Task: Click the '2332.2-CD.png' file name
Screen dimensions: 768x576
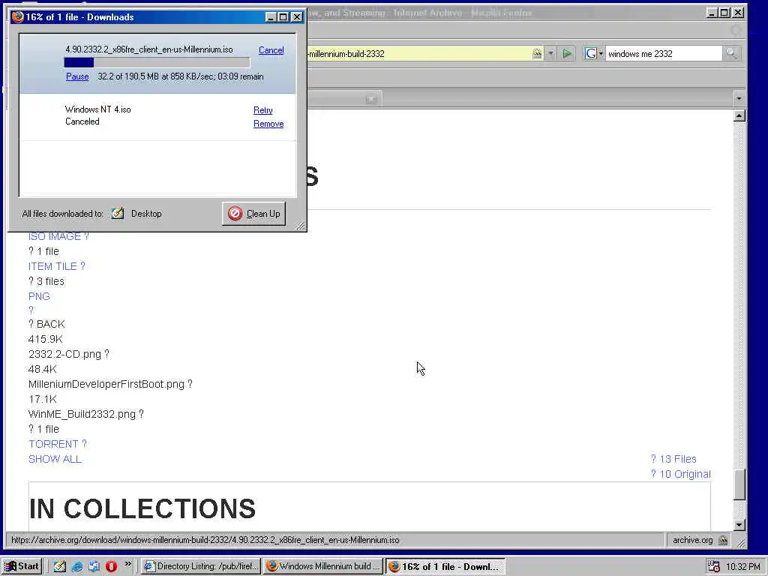Action: [64, 354]
